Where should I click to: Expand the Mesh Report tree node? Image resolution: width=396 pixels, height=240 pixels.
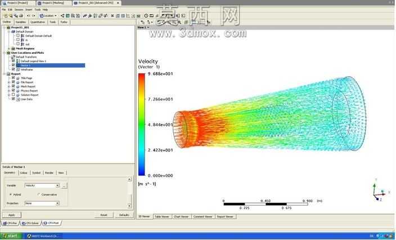tap(9, 86)
